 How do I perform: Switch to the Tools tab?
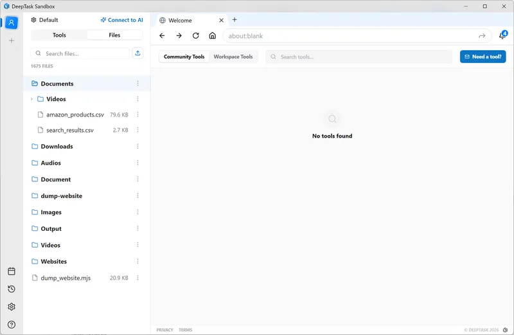point(59,35)
